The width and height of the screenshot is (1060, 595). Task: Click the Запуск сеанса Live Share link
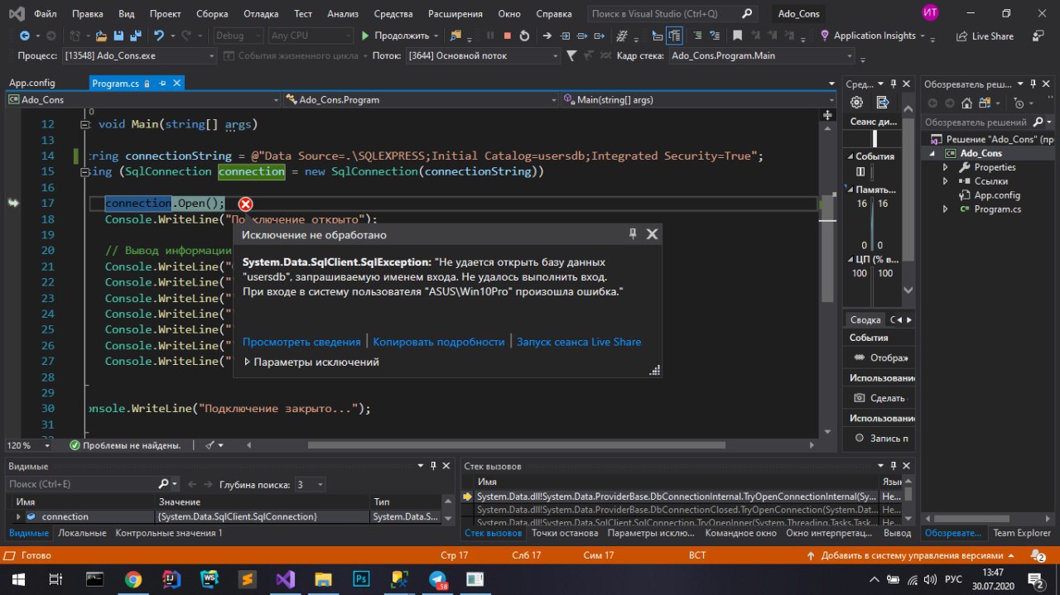point(579,342)
